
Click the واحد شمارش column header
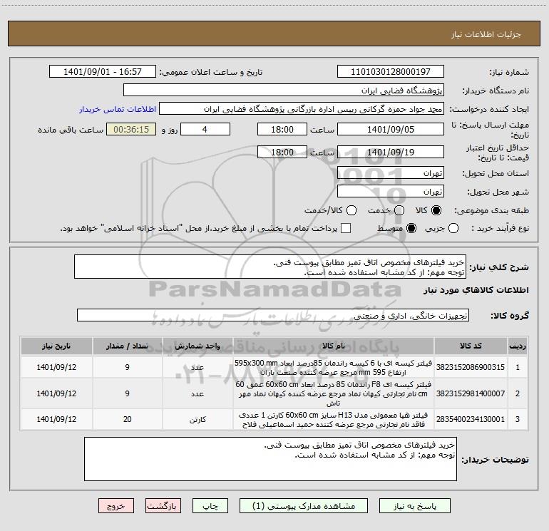[197, 346]
